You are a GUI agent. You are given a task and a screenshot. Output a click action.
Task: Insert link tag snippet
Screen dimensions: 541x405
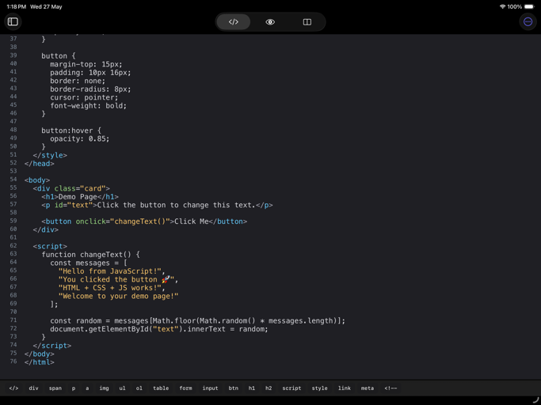pos(345,388)
